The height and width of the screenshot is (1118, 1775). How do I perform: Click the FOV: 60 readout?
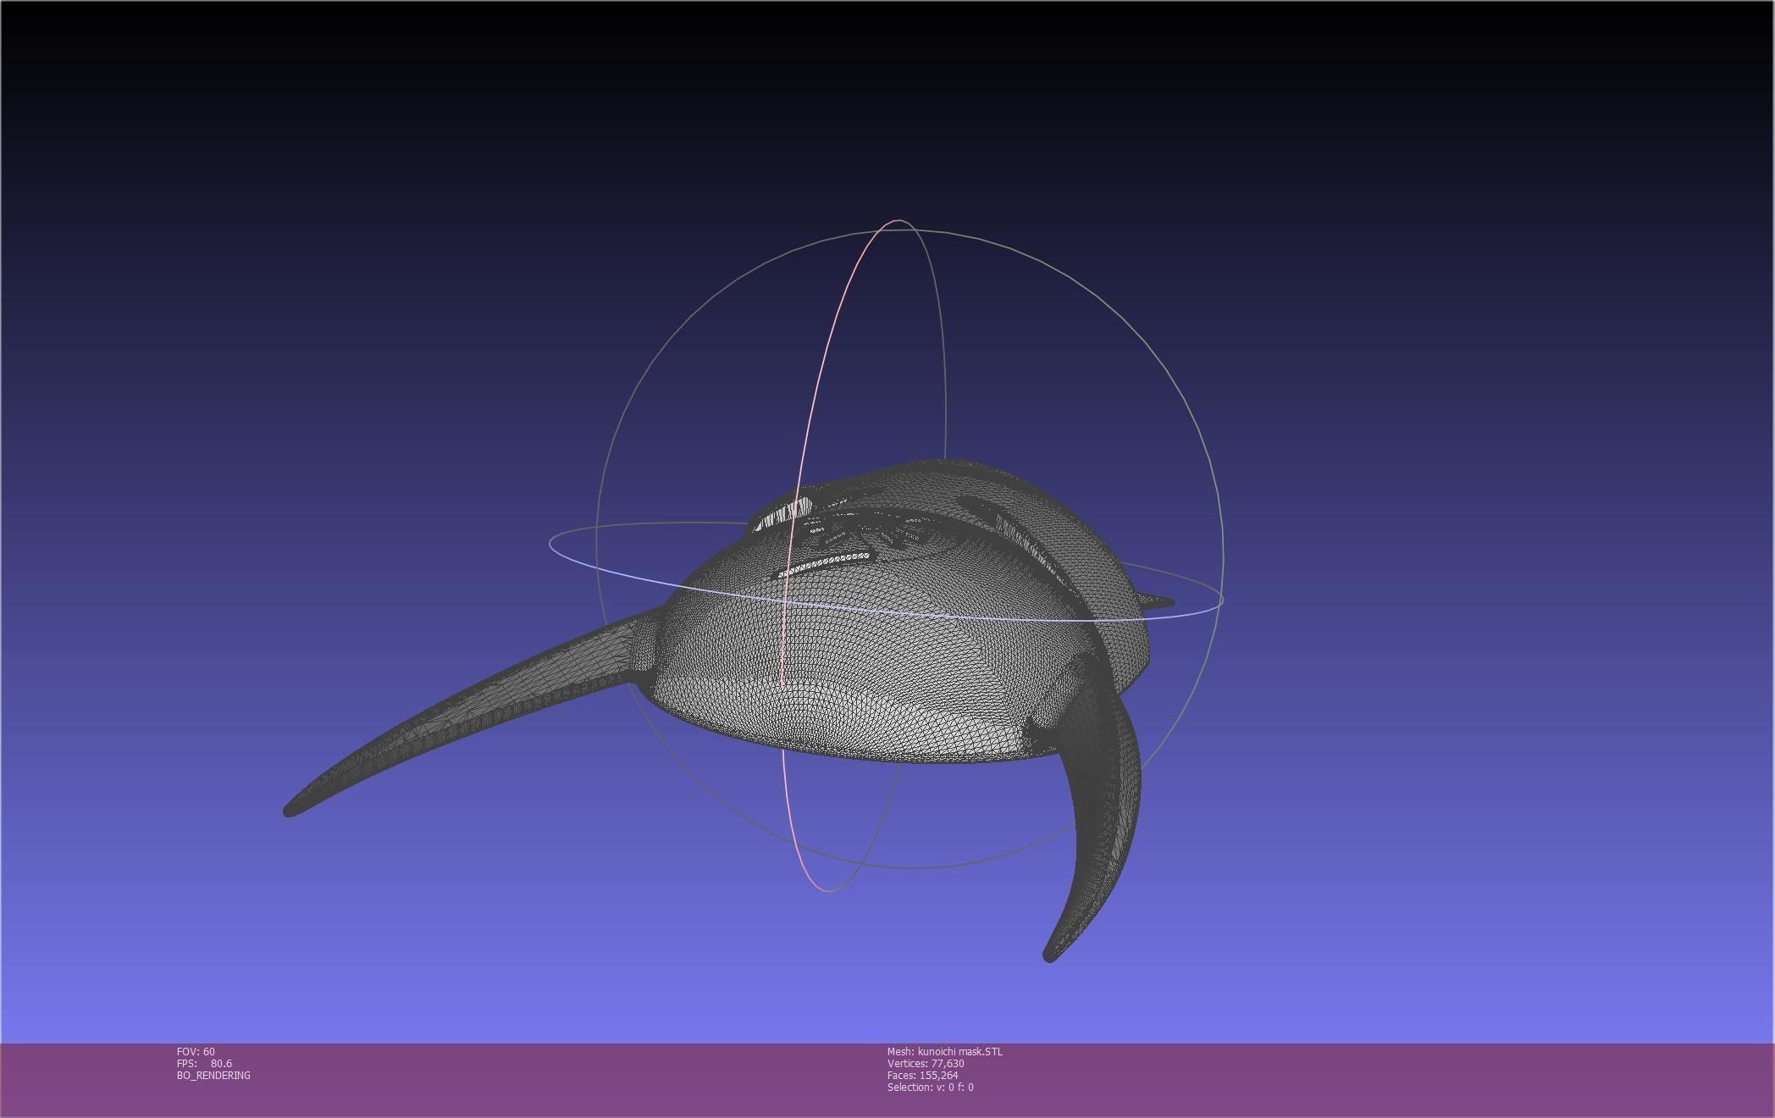pos(196,1052)
